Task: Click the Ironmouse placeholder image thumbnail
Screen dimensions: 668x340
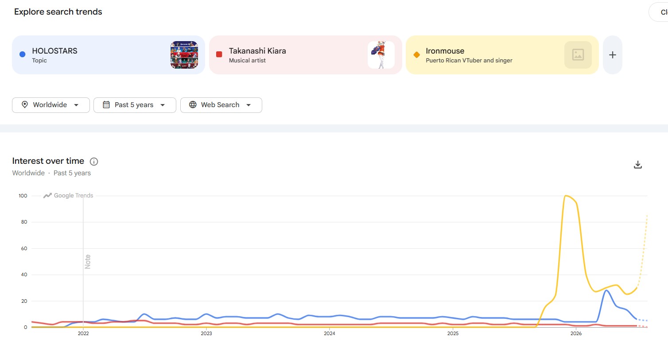Action: click(x=578, y=55)
